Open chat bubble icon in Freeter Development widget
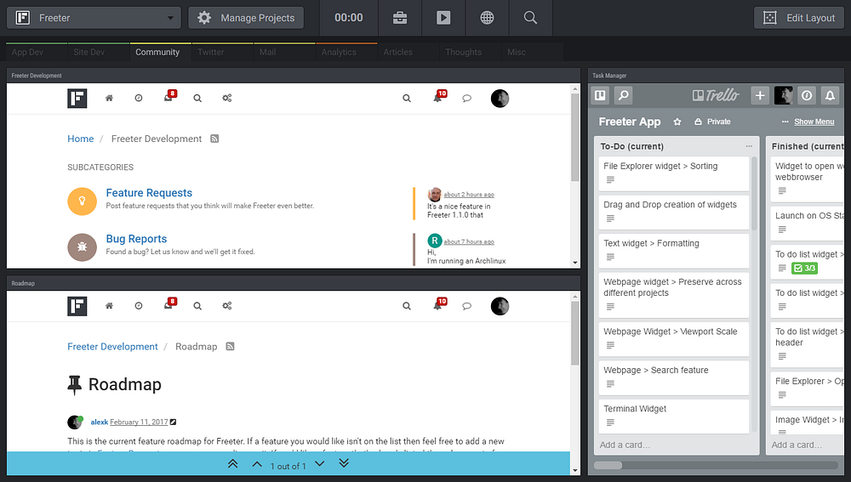 click(x=466, y=99)
